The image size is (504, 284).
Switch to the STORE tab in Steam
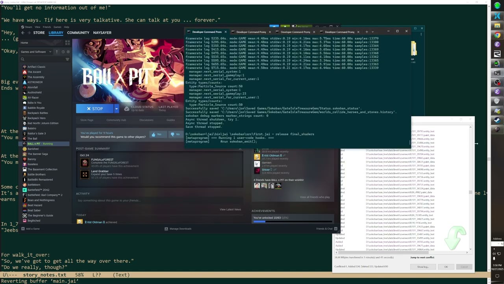(x=39, y=33)
